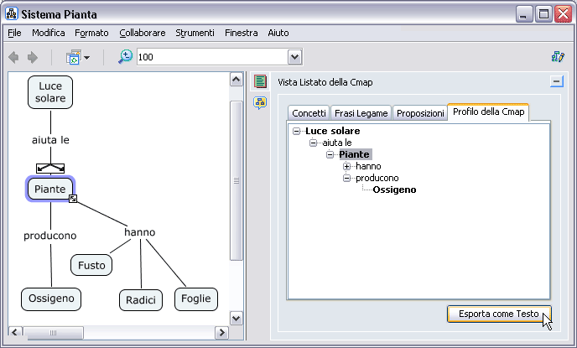577x348 pixels.
Task: Collapse the 'Luce solare' tree node
Action: click(x=296, y=131)
